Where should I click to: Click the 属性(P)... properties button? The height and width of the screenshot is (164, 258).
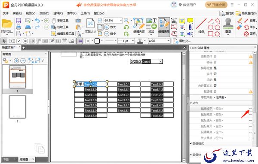coord(182,41)
